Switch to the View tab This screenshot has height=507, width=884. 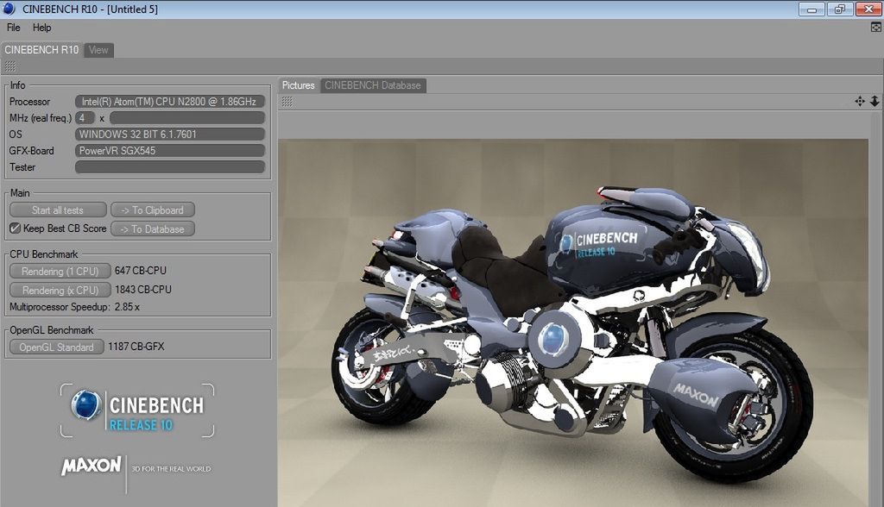click(x=98, y=50)
